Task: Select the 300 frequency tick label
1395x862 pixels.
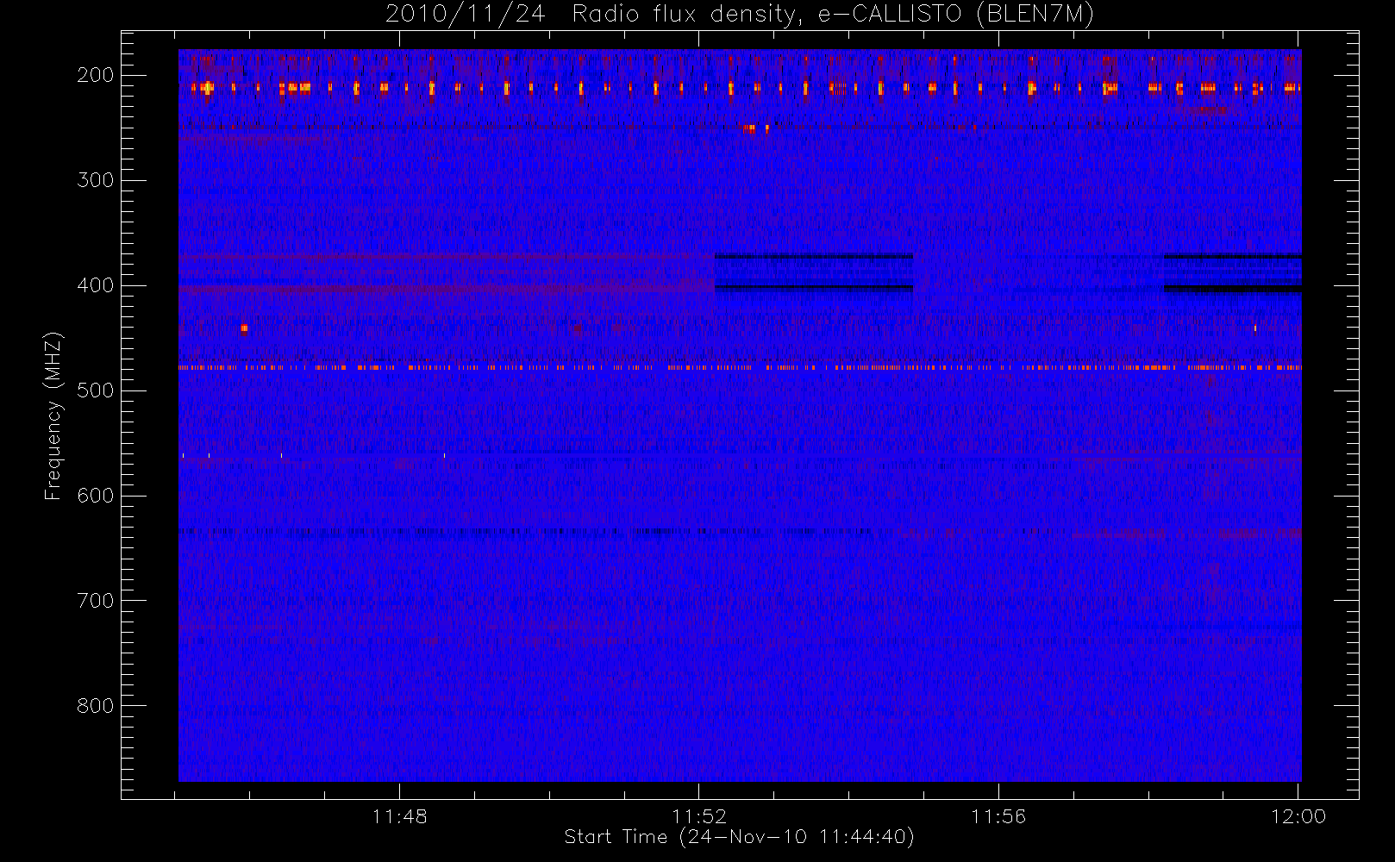Action: pyautogui.click(x=96, y=180)
